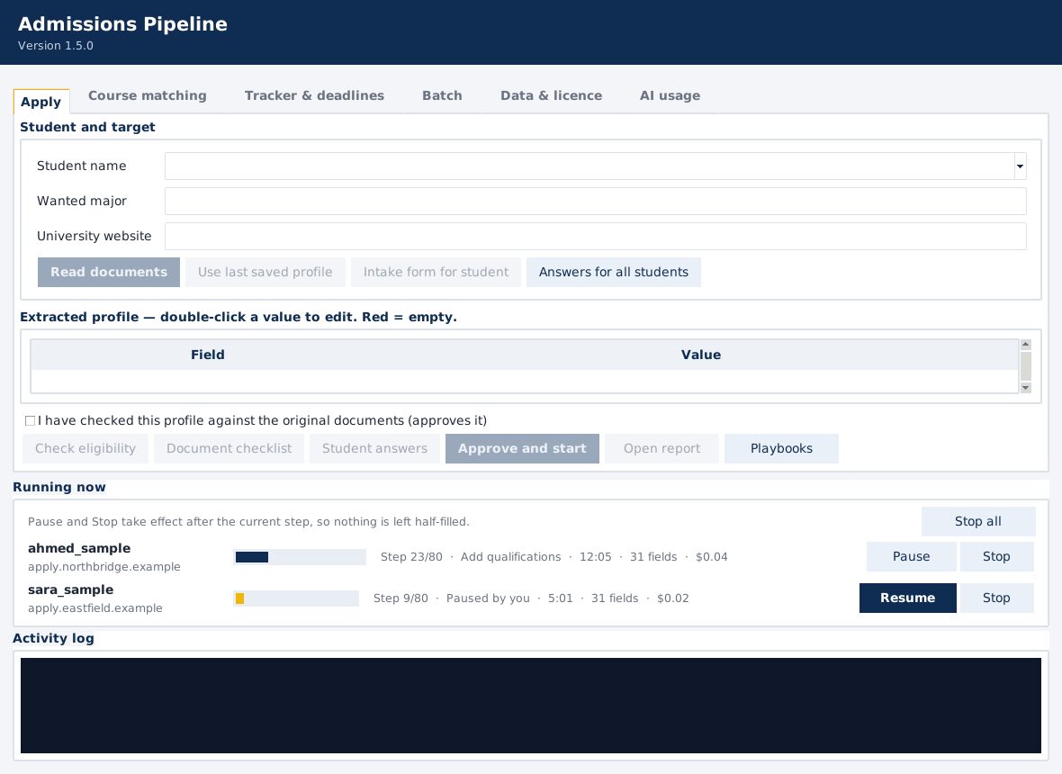The width and height of the screenshot is (1062, 774).
Task: Resume the sara_sample run
Action: (x=907, y=598)
